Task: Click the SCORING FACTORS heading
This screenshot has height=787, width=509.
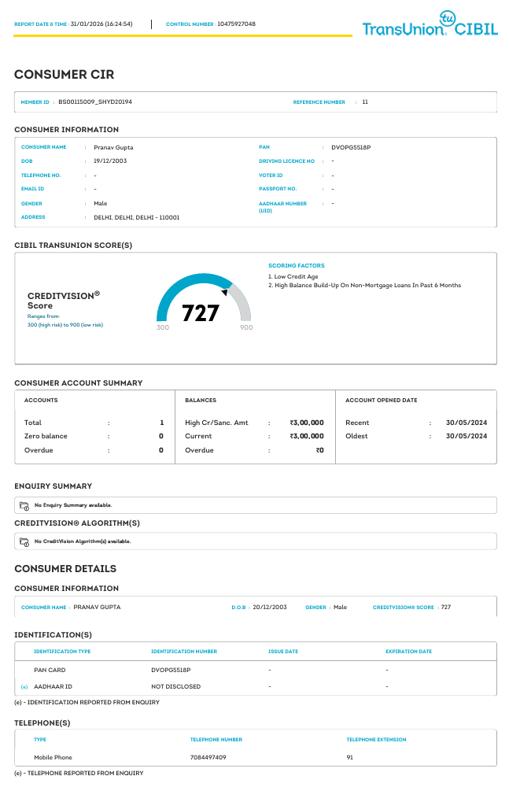Action: (296, 266)
